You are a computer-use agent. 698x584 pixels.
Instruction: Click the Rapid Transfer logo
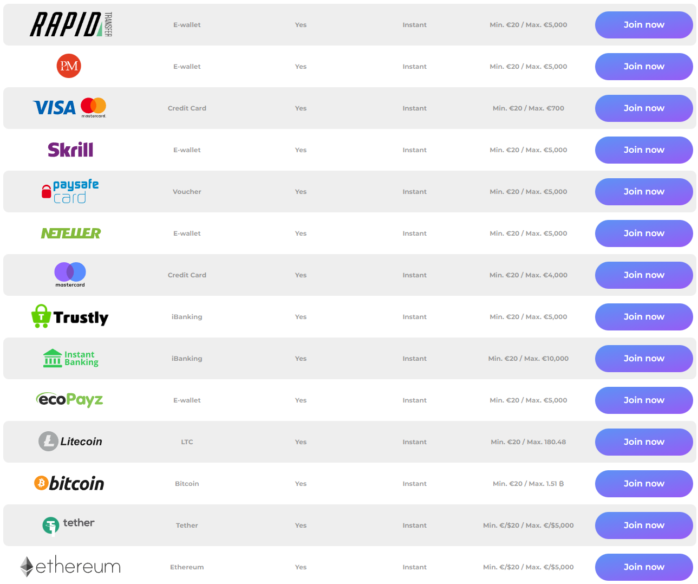[x=69, y=24]
